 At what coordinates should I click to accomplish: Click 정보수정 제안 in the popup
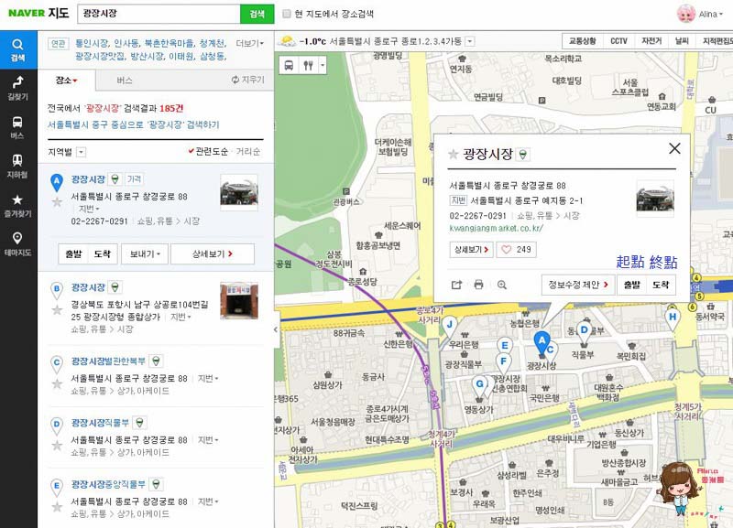tap(578, 285)
